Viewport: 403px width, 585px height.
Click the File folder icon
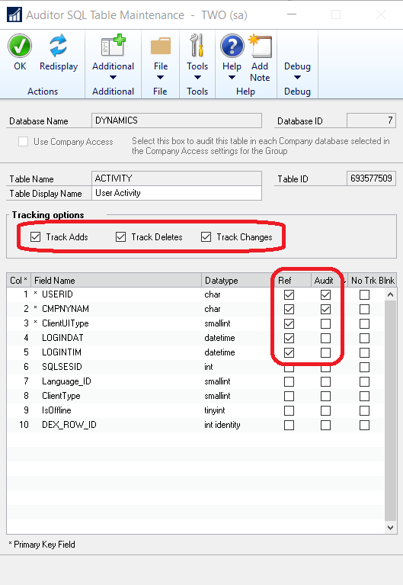click(x=161, y=47)
